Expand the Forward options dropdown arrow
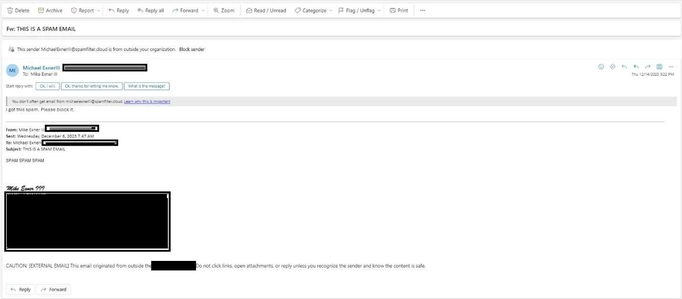The image size is (682, 299). point(204,10)
